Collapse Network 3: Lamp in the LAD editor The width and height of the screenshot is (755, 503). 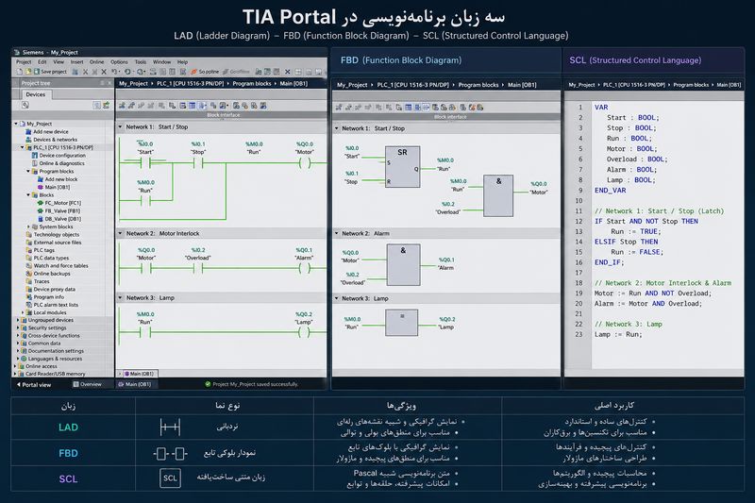[120, 298]
